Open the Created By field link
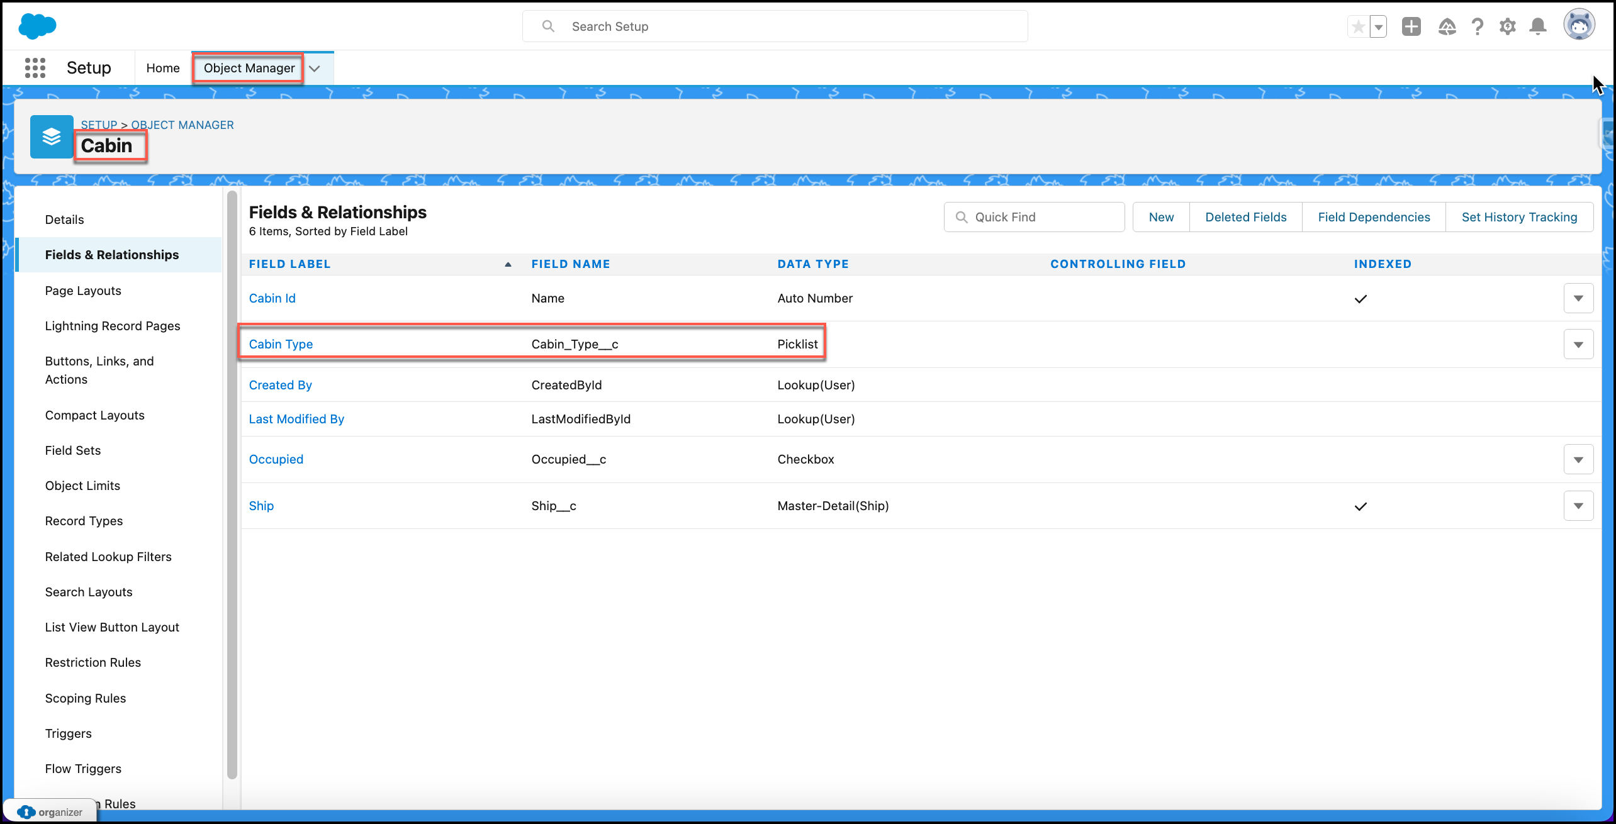This screenshot has height=824, width=1616. point(281,385)
